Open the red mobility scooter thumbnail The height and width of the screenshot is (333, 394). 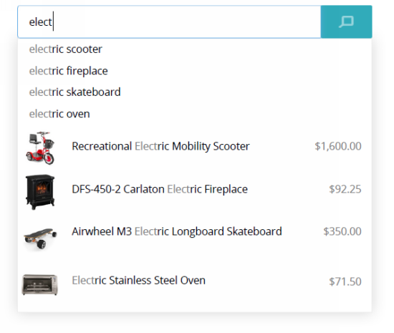[x=40, y=148]
